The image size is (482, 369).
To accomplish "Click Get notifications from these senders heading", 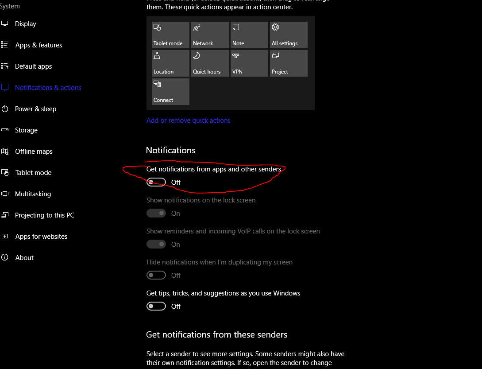I will [217, 334].
